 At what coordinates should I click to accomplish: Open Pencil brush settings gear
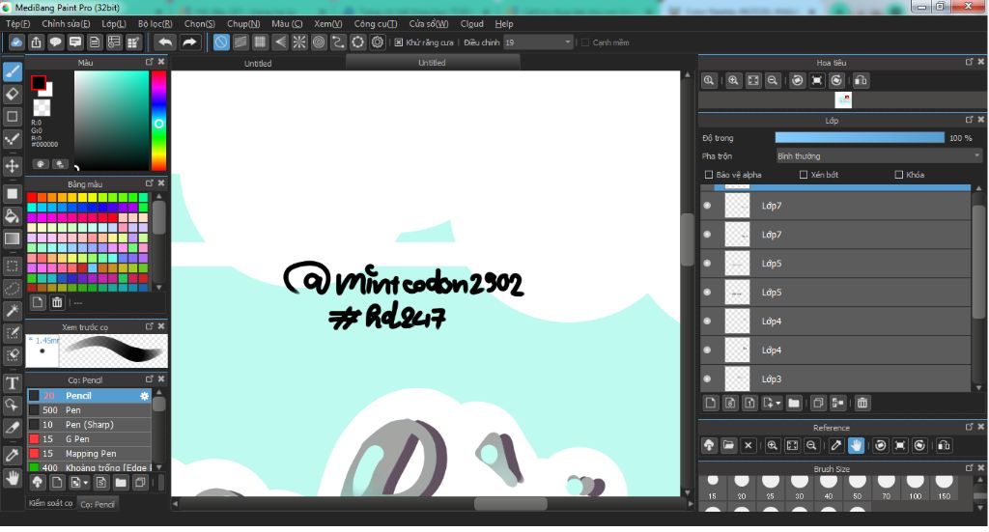tap(145, 396)
